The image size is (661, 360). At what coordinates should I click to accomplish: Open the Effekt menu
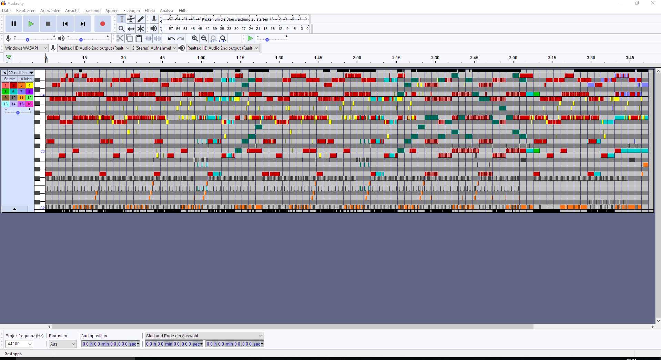click(x=150, y=11)
